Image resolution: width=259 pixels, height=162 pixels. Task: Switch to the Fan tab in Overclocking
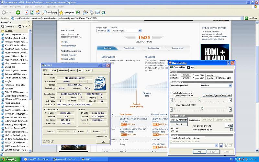pyautogui.click(x=191, y=67)
